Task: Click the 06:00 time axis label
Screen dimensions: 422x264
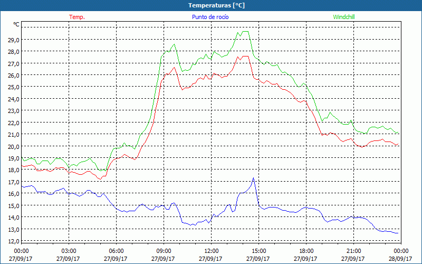Action: point(116,251)
